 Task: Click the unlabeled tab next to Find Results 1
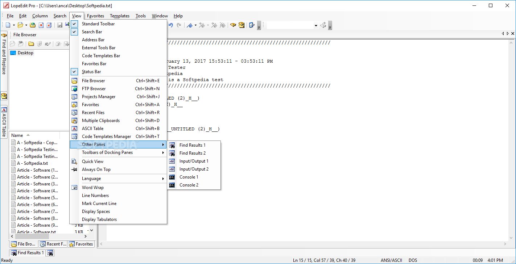[50, 253]
